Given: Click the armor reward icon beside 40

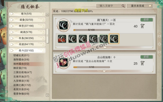Looking at the screenshot, I should pyautogui.click(x=142, y=26).
